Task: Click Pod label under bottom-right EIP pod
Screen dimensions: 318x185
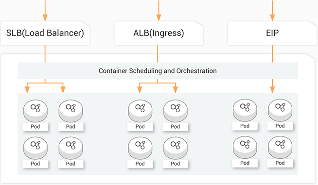Action: 280,163
